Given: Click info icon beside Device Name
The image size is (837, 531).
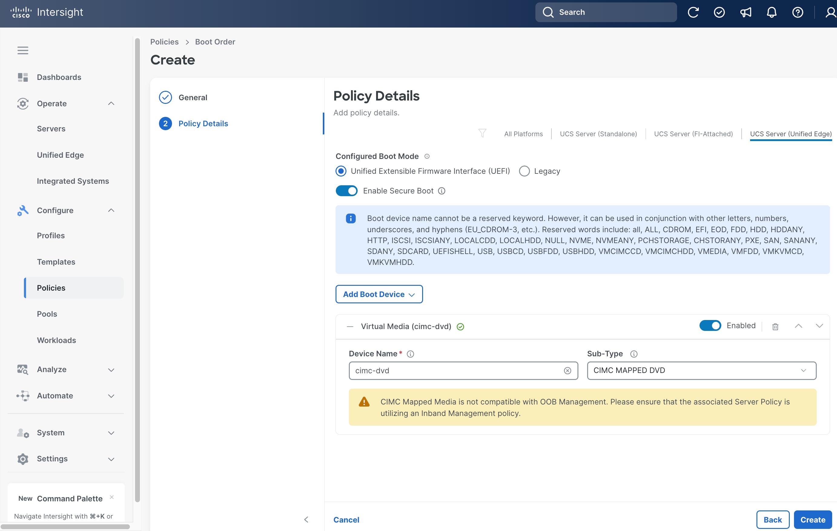Looking at the screenshot, I should pyautogui.click(x=410, y=354).
